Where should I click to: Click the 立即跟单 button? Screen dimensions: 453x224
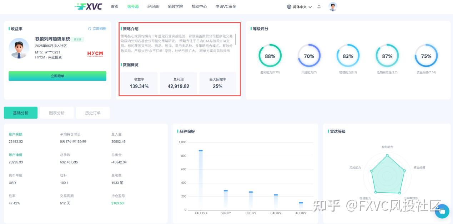(57, 76)
